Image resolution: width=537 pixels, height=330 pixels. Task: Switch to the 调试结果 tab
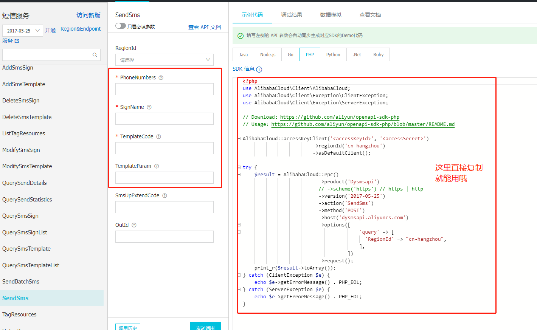[292, 15]
